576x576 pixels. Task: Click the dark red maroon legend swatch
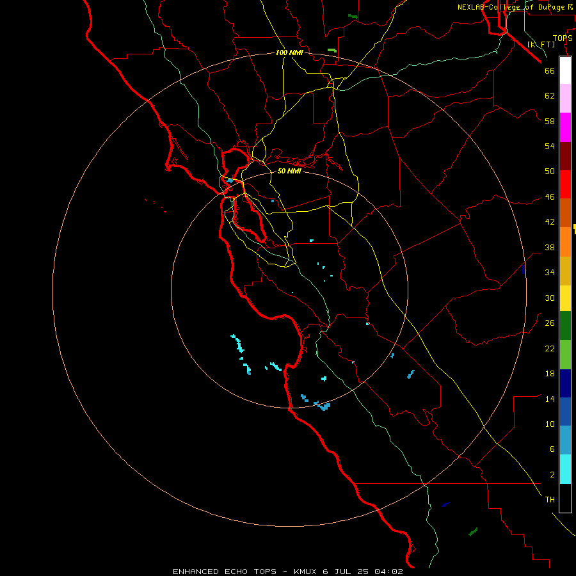coord(565,156)
